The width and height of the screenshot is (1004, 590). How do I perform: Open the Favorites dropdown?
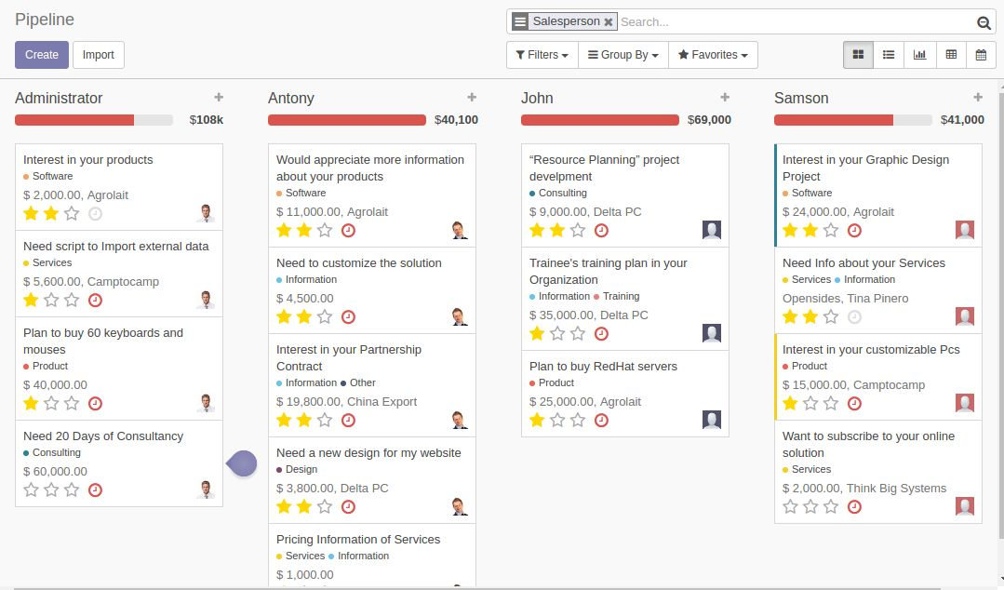(713, 54)
